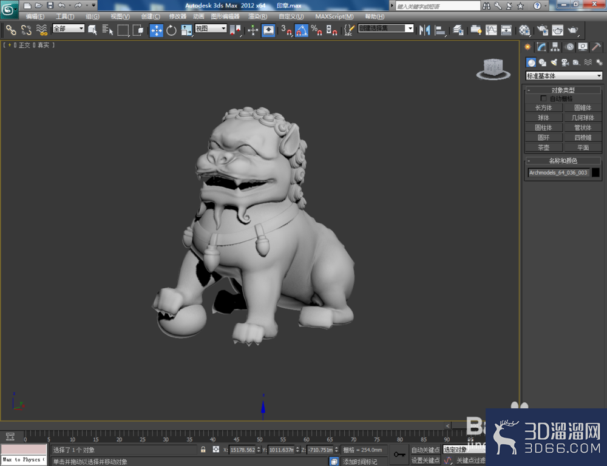Select the Select and Link tool
The image size is (607, 466).
pyautogui.click(x=11, y=30)
